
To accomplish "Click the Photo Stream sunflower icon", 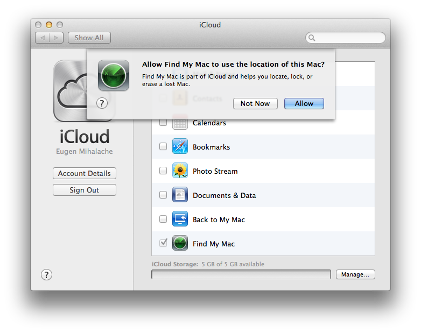I will [x=180, y=171].
